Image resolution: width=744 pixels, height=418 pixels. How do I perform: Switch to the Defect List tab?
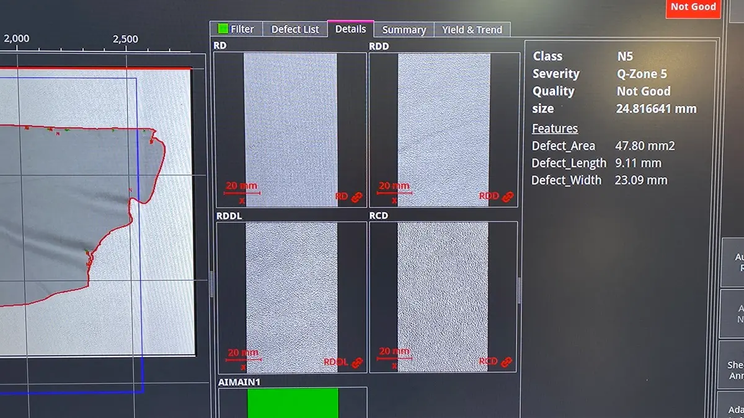295,29
